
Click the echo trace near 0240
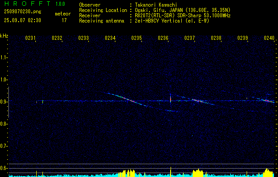pyautogui.click(x=266, y=100)
